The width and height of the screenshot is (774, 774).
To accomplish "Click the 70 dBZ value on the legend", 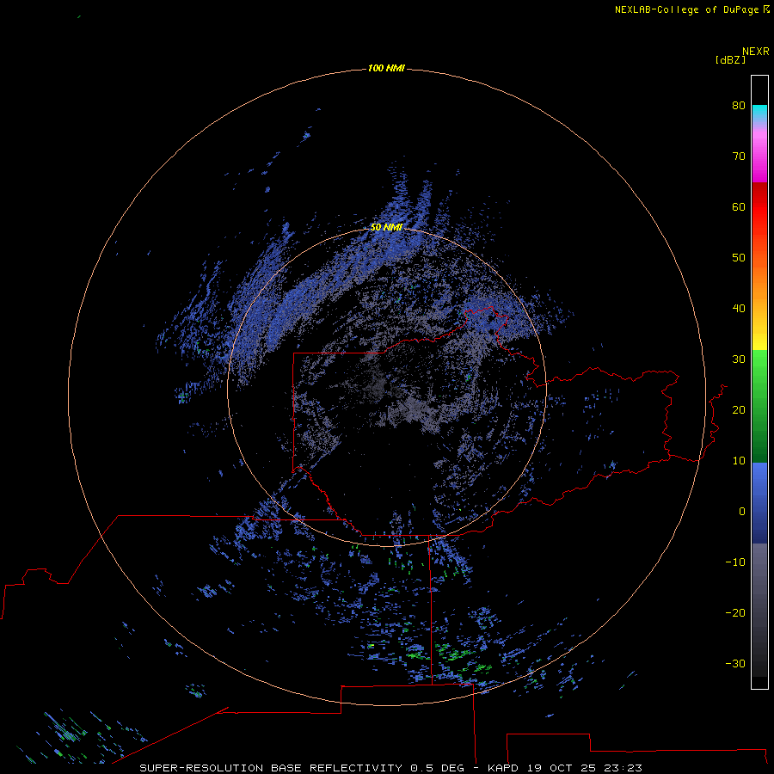I will pyautogui.click(x=739, y=156).
